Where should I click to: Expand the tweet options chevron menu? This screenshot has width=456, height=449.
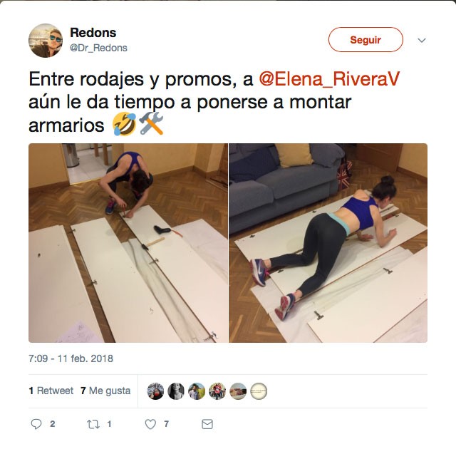(x=422, y=40)
